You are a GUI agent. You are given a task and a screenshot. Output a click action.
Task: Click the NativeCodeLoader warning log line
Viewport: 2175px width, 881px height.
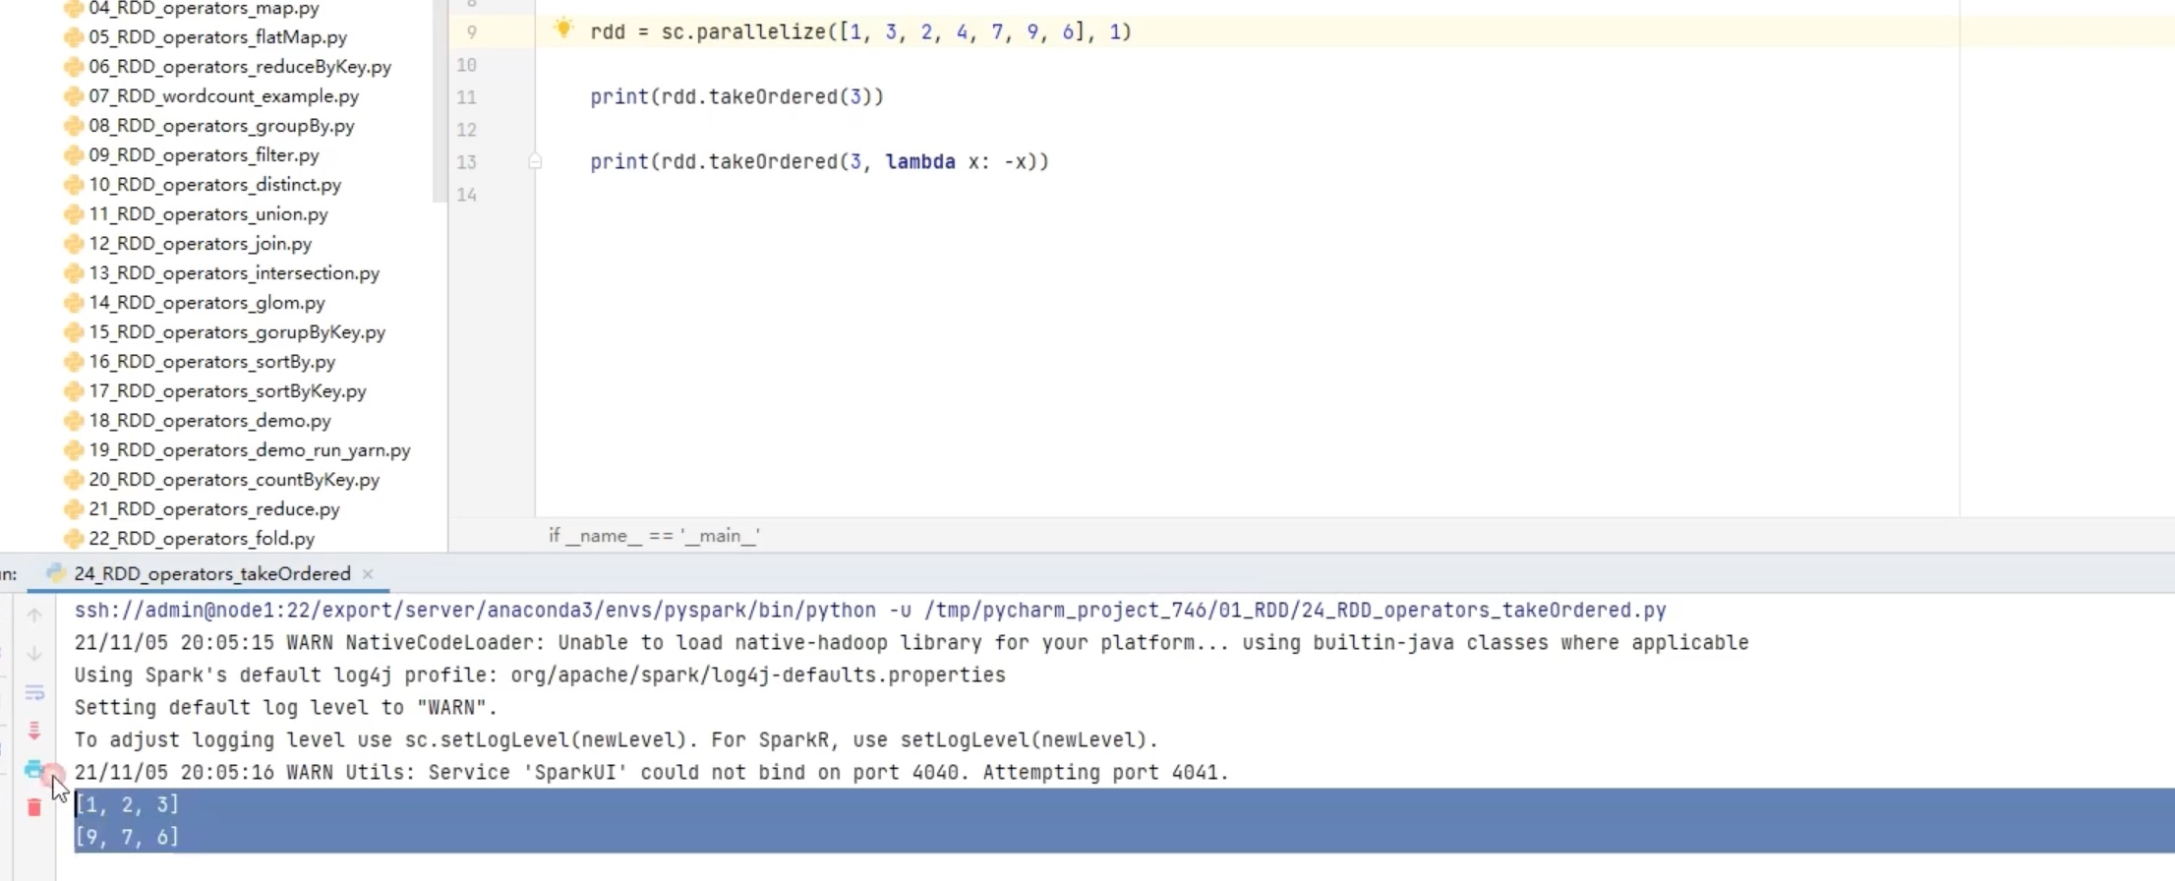click(x=911, y=643)
